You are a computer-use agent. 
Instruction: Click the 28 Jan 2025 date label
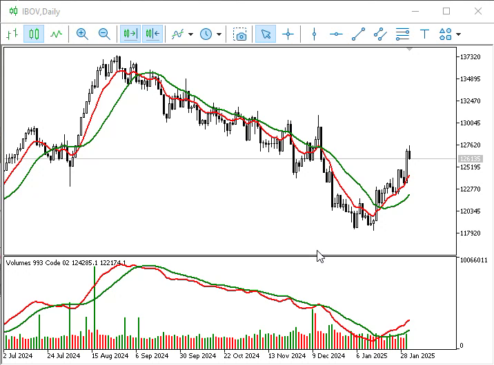417,356
